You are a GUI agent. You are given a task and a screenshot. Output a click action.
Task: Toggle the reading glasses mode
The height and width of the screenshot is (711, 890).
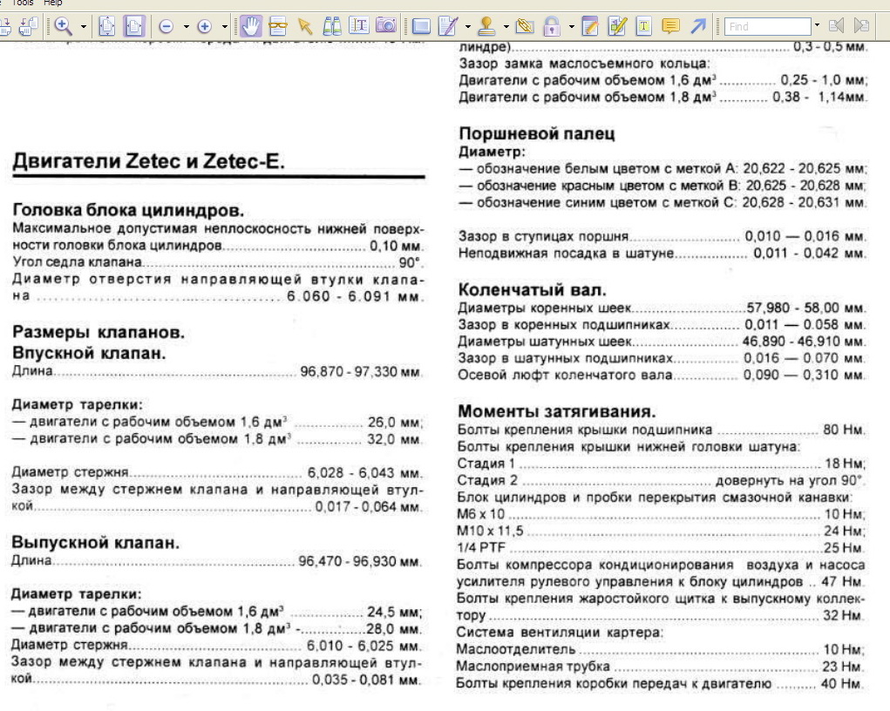(x=278, y=26)
